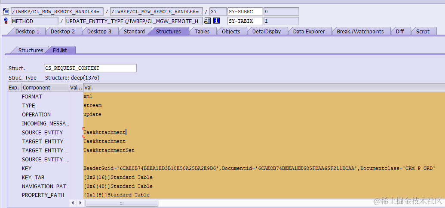
Task: Click the first program name field
Action: pos(57,12)
